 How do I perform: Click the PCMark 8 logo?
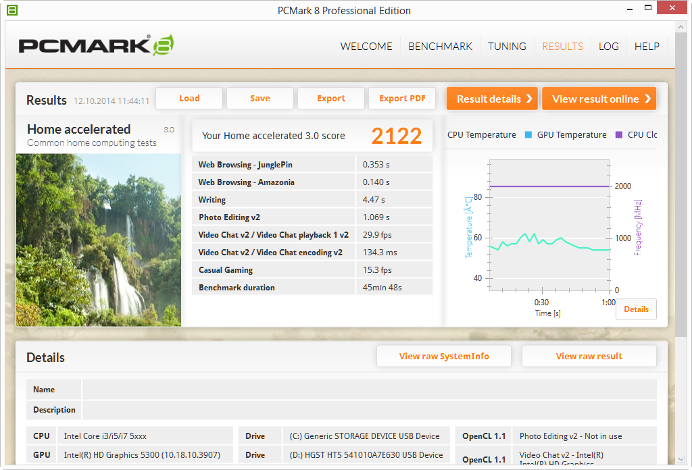point(96,45)
